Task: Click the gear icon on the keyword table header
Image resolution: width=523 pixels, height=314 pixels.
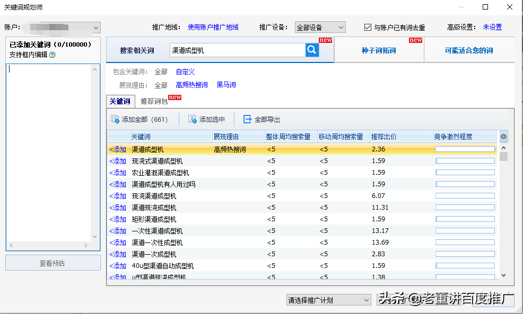Action: point(503,136)
